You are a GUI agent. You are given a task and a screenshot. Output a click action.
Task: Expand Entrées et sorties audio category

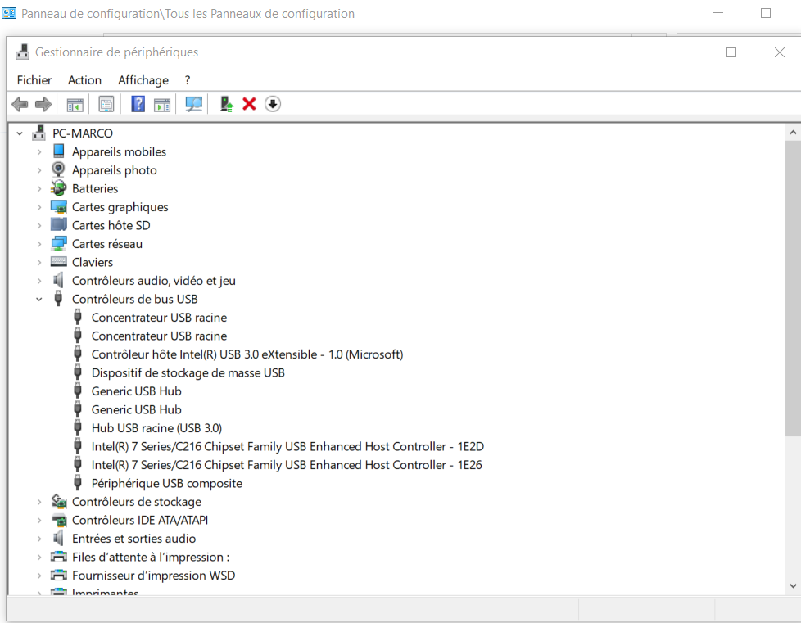point(39,539)
